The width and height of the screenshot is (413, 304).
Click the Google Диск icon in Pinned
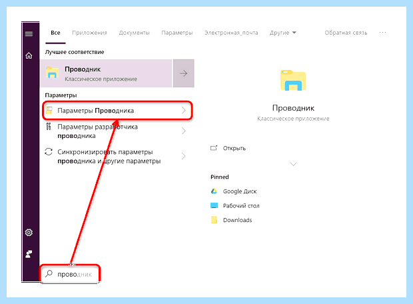click(x=214, y=191)
